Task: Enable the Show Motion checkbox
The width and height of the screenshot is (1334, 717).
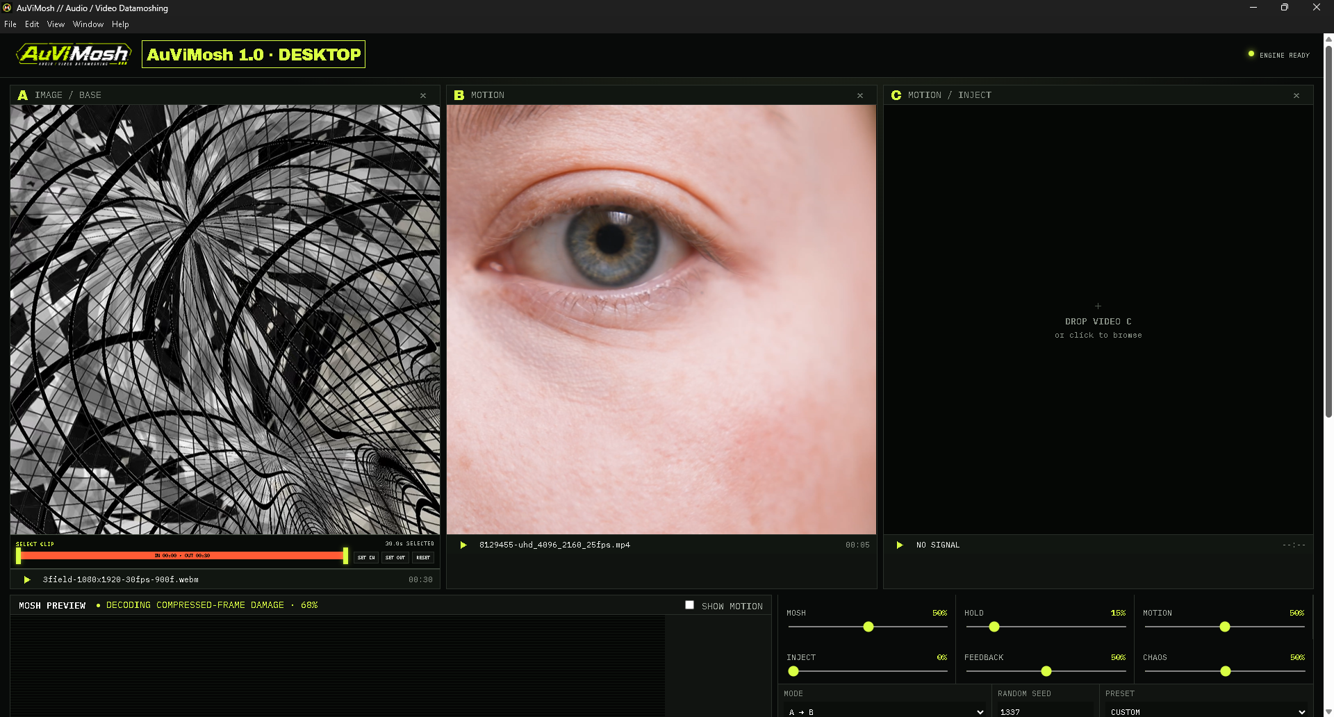Action: [689, 605]
